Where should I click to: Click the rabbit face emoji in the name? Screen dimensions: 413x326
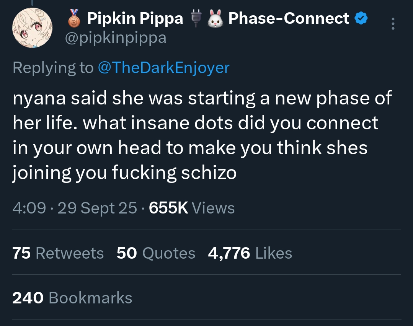215,18
